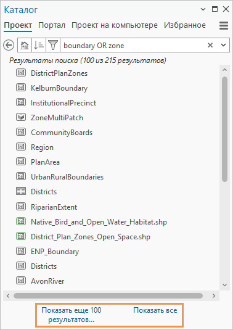Viewport: 233px width, 330px height.
Task: Click the AvonRiver feature class icon
Action: coord(21,281)
